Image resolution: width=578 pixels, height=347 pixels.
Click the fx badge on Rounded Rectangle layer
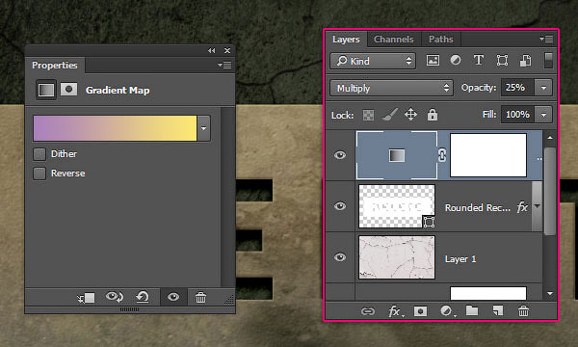[x=522, y=207]
